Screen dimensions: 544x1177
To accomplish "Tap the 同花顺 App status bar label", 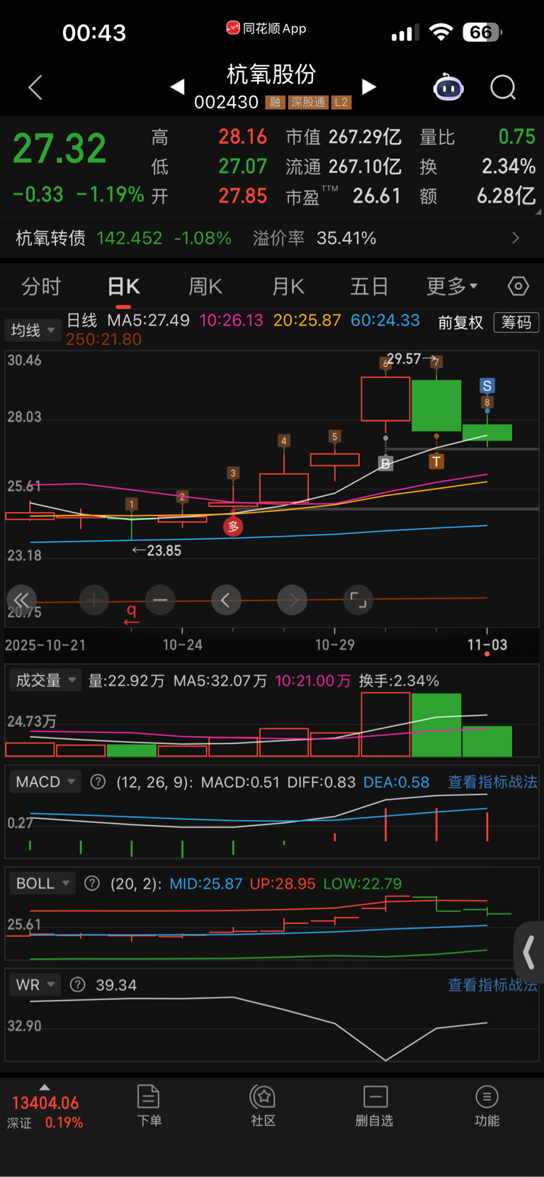I will click(x=266, y=28).
